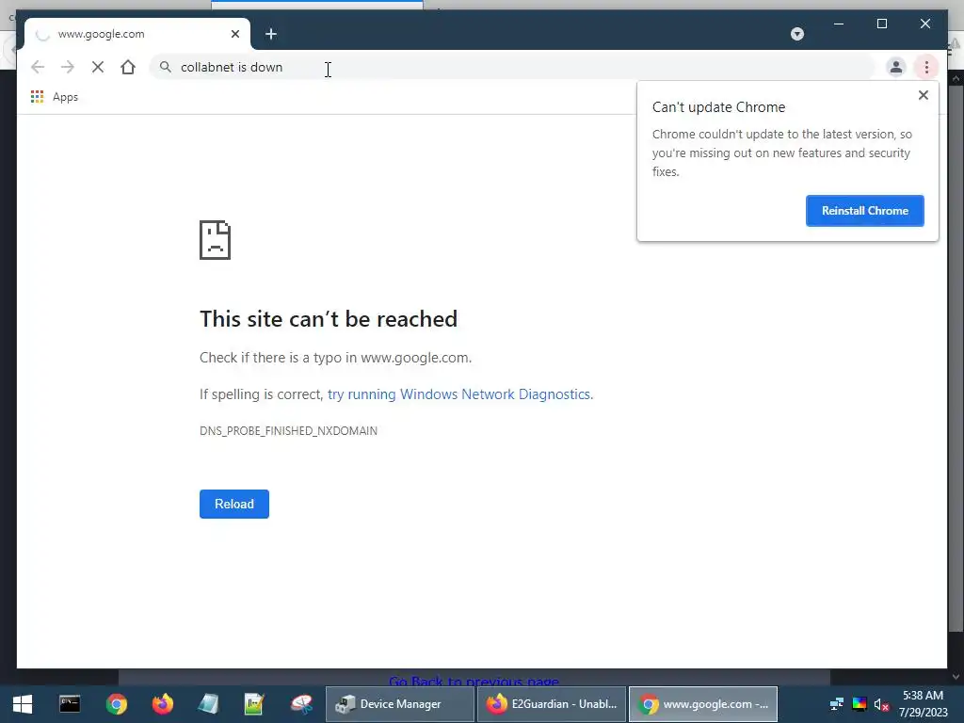Click the forward navigation arrow in Chrome
This screenshot has width=964, height=723.
tap(68, 67)
